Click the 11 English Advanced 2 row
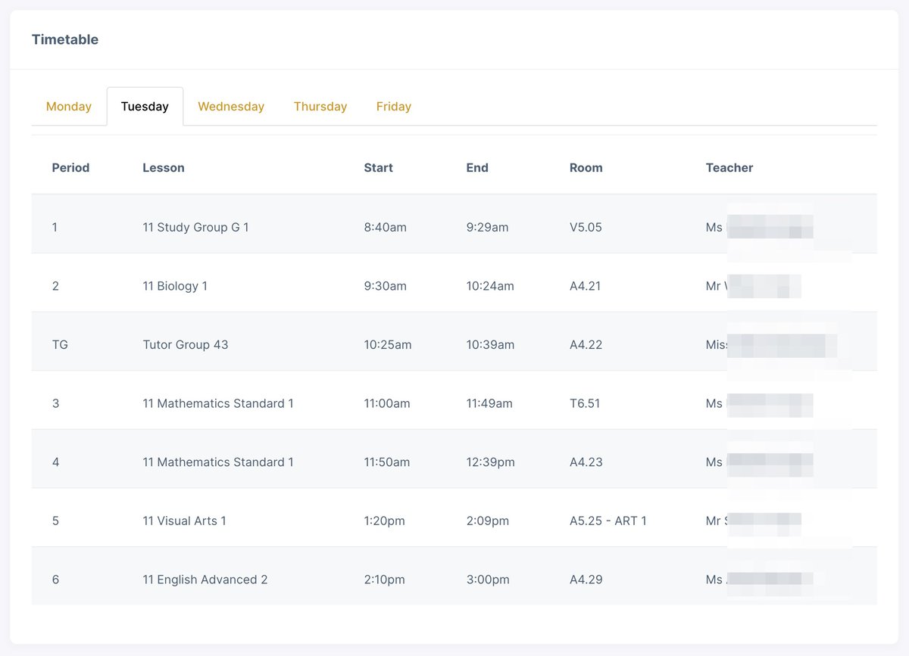 point(203,579)
